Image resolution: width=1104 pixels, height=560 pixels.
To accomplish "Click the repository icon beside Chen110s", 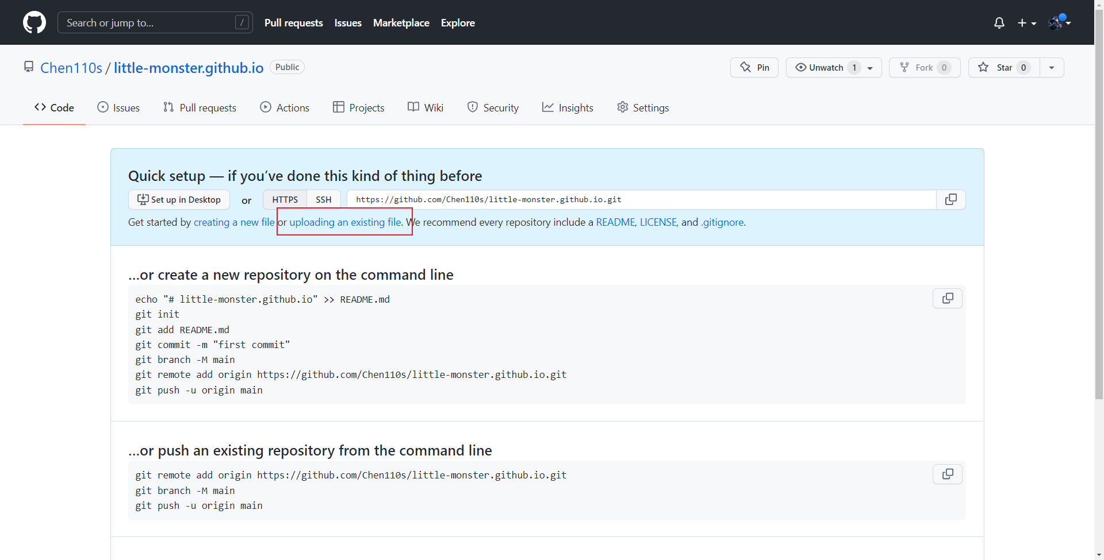I will (x=29, y=67).
